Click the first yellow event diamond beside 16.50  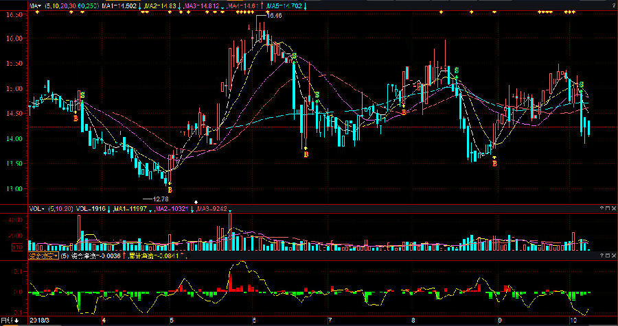coord(37,12)
